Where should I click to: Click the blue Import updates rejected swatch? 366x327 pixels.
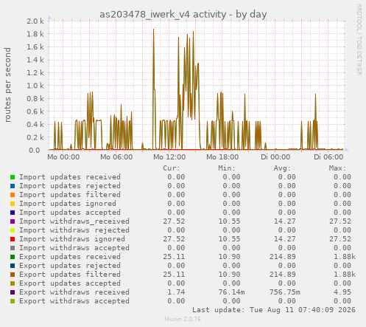pyautogui.click(x=13, y=186)
